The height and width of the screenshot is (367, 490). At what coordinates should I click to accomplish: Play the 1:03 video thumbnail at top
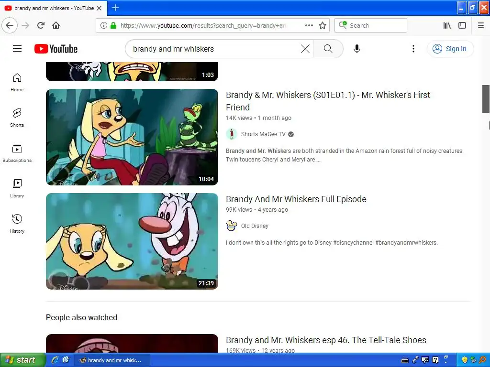132,72
